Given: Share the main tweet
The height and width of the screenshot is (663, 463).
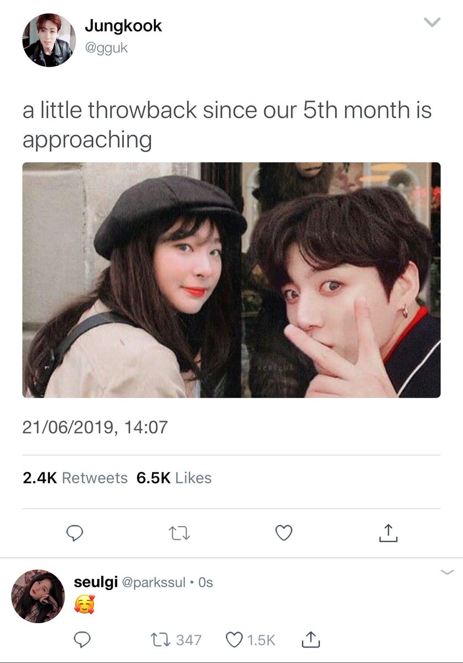Looking at the screenshot, I should pyautogui.click(x=389, y=533).
